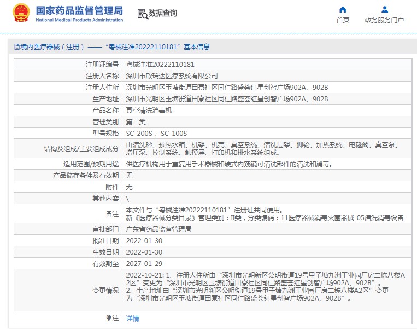The height and width of the screenshot is (329, 417).
Task: Click the 备注 remarks text
Action: pyautogui.click(x=265, y=214)
